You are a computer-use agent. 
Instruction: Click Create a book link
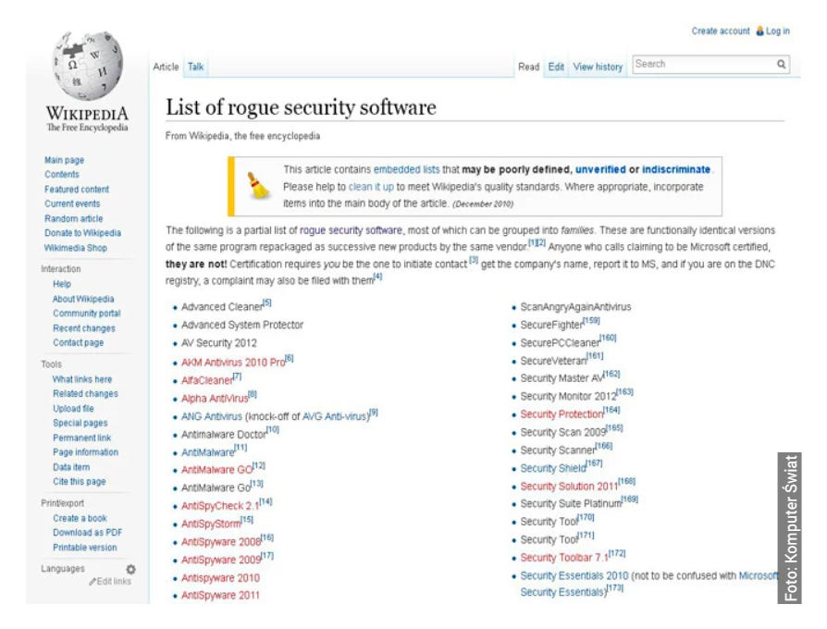[80, 518]
